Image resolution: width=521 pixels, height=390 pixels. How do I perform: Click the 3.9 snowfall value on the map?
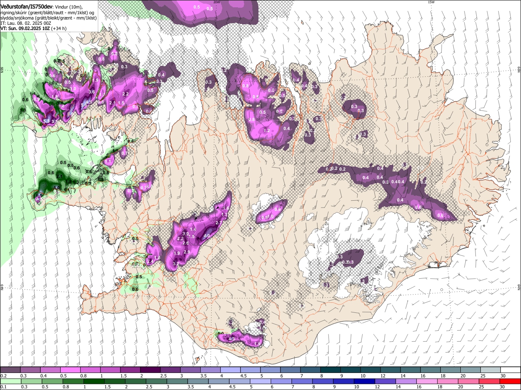coord(186,234)
